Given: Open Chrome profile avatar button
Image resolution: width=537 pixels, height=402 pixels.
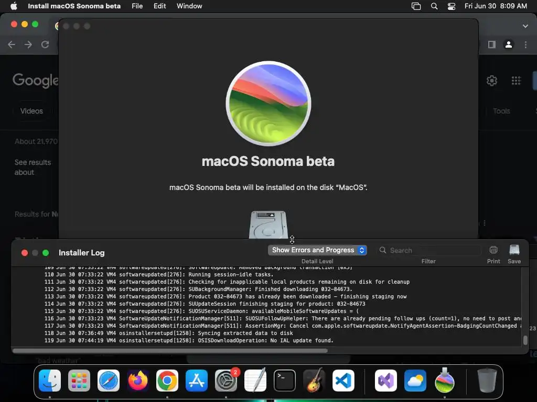Looking at the screenshot, I should pyautogui.click(x=509, y=44).
